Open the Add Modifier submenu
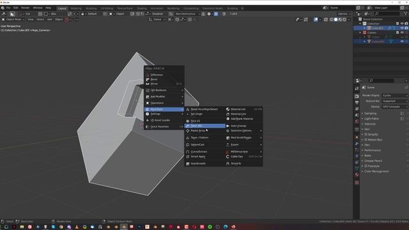Image resolution: width=409 pixels, height=230 pixels. point(164,96)
